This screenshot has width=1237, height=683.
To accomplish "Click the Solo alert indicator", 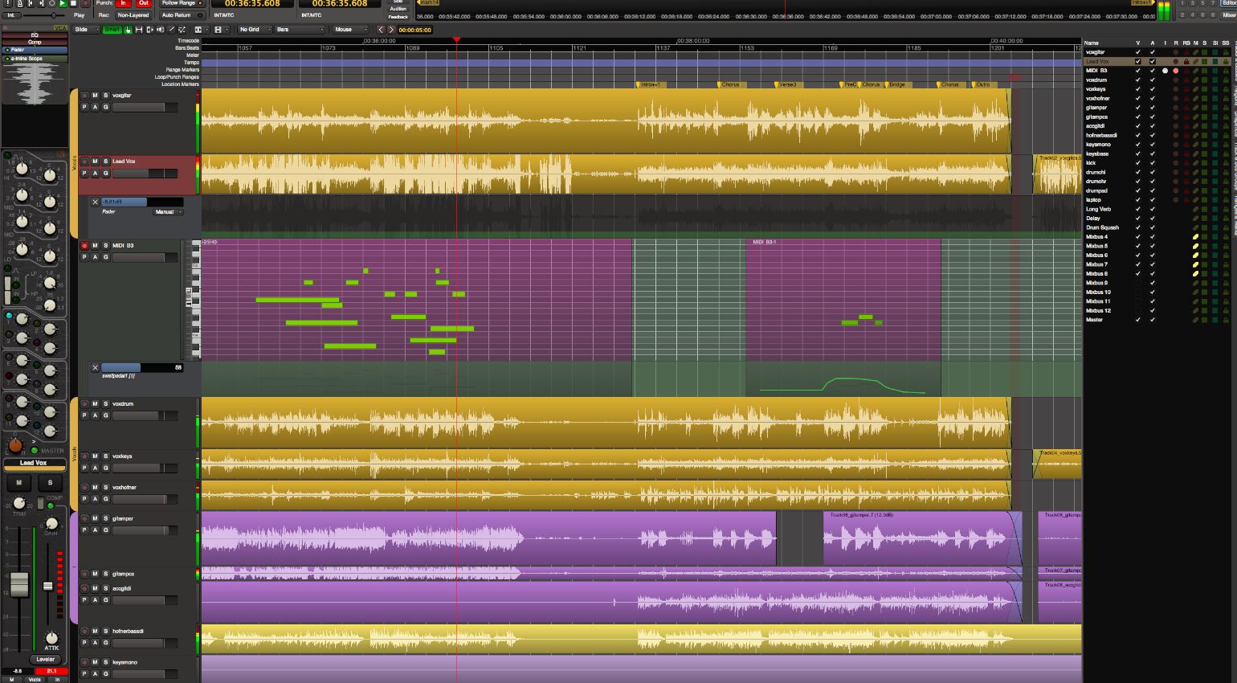I will [398, 2].
